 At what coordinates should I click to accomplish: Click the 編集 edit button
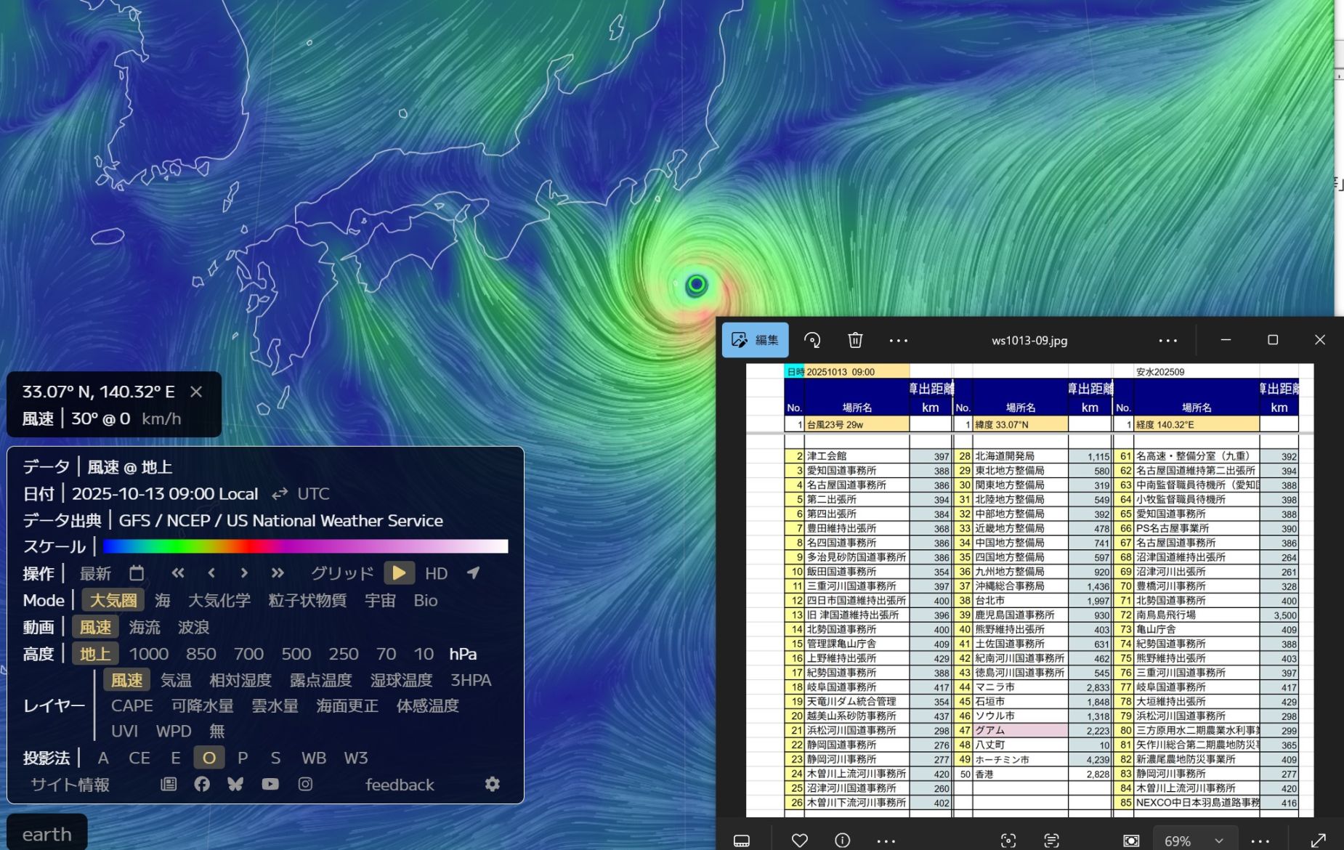756,340
